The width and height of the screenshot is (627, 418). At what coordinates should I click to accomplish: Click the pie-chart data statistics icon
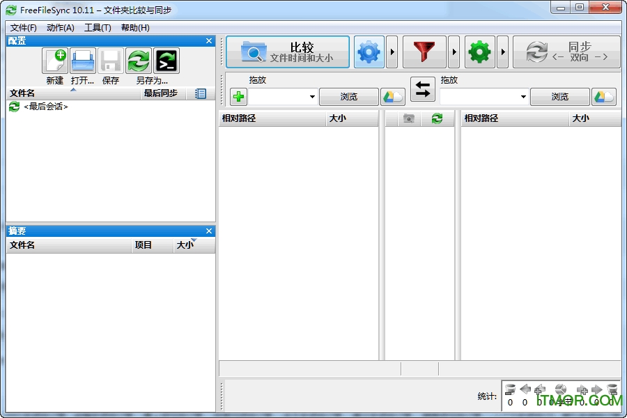point(561,389)
